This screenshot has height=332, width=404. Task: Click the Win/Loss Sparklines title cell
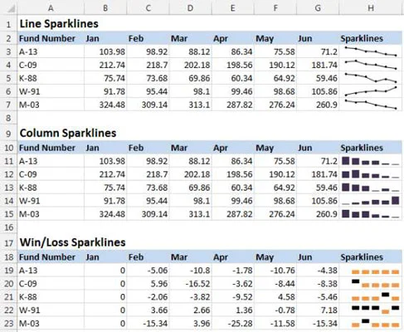click(72, 242)
